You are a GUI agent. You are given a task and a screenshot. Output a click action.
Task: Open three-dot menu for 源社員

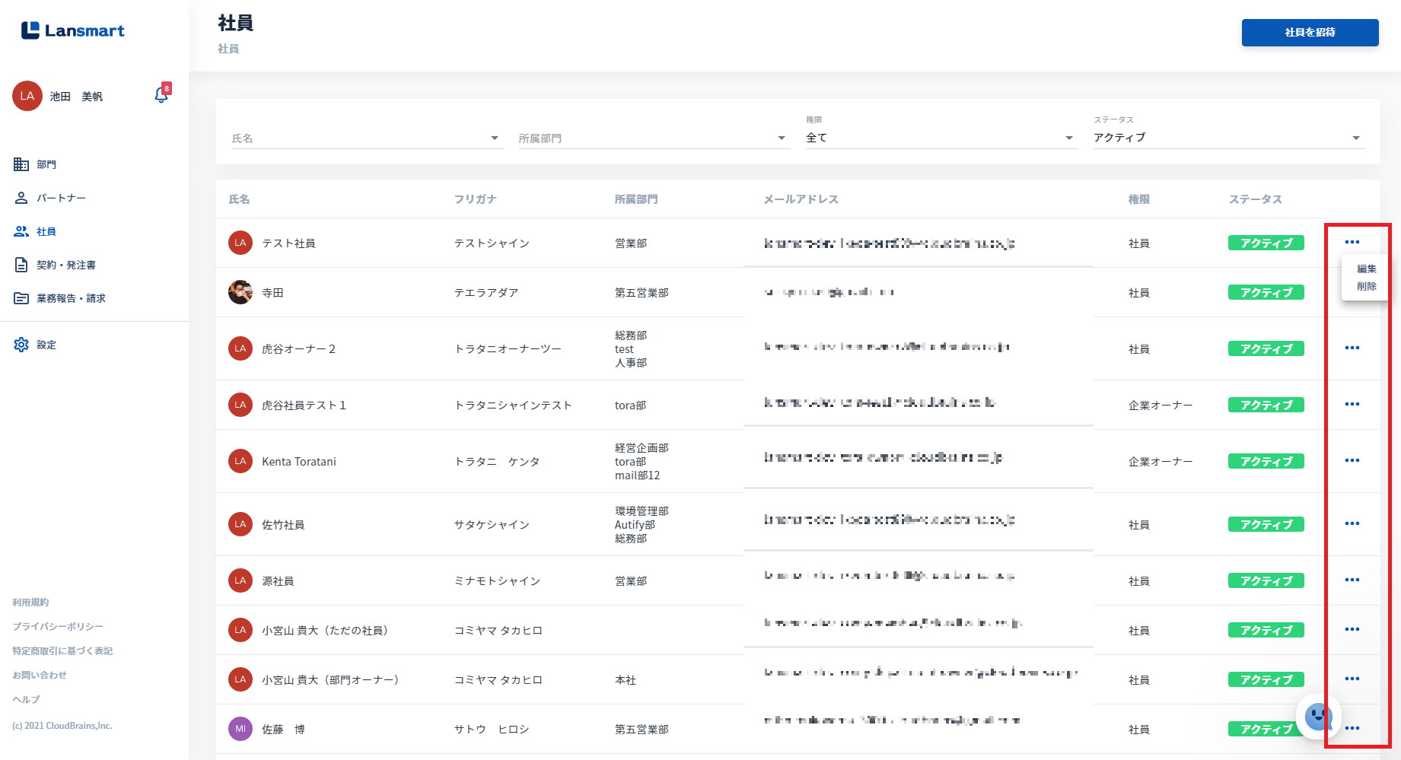click(1352, 580)
